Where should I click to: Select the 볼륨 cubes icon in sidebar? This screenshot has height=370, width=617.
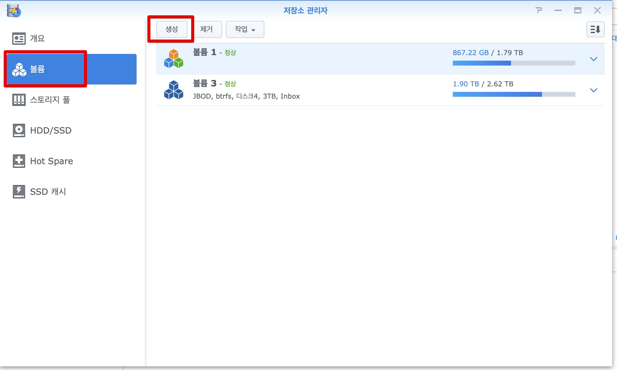(19, 70)
